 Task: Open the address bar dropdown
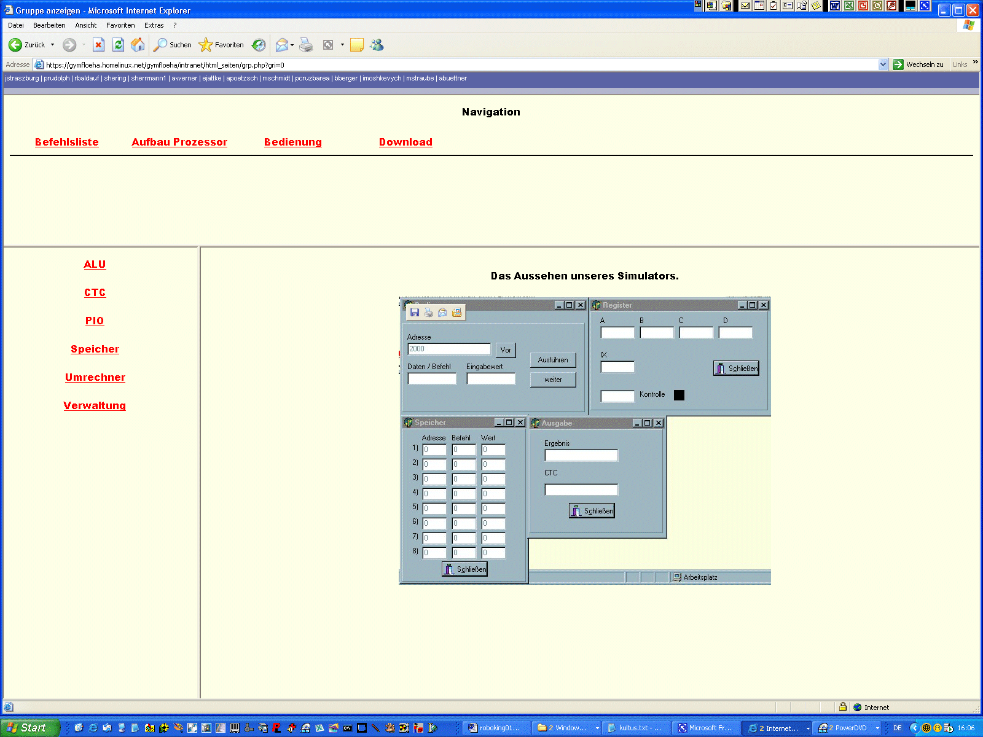click(x=883, y=64)
